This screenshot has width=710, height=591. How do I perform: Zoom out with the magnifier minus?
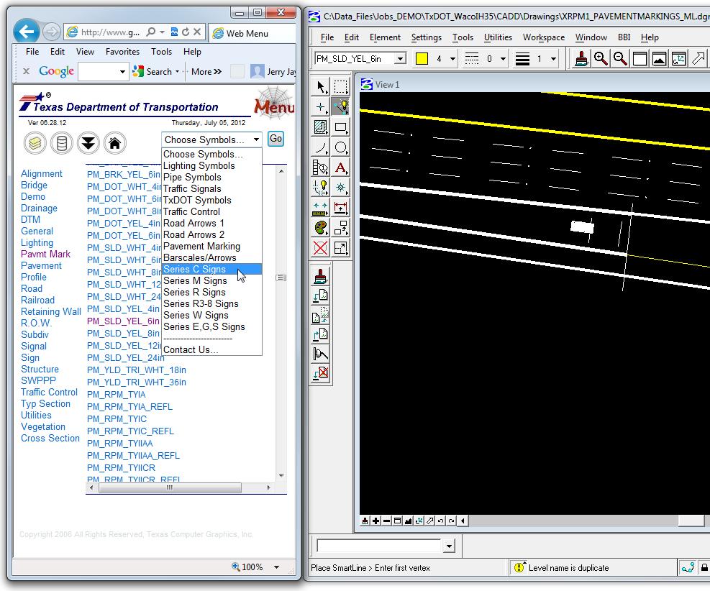click(x=620, y=59)
